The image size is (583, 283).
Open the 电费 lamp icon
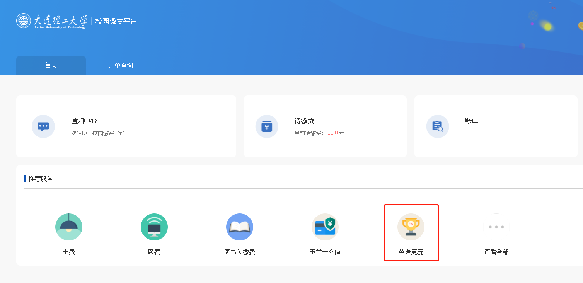69,227
